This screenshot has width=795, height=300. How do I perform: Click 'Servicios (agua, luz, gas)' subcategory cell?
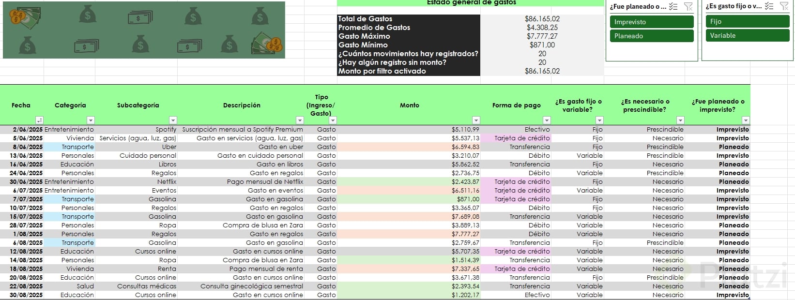point(137,138)
